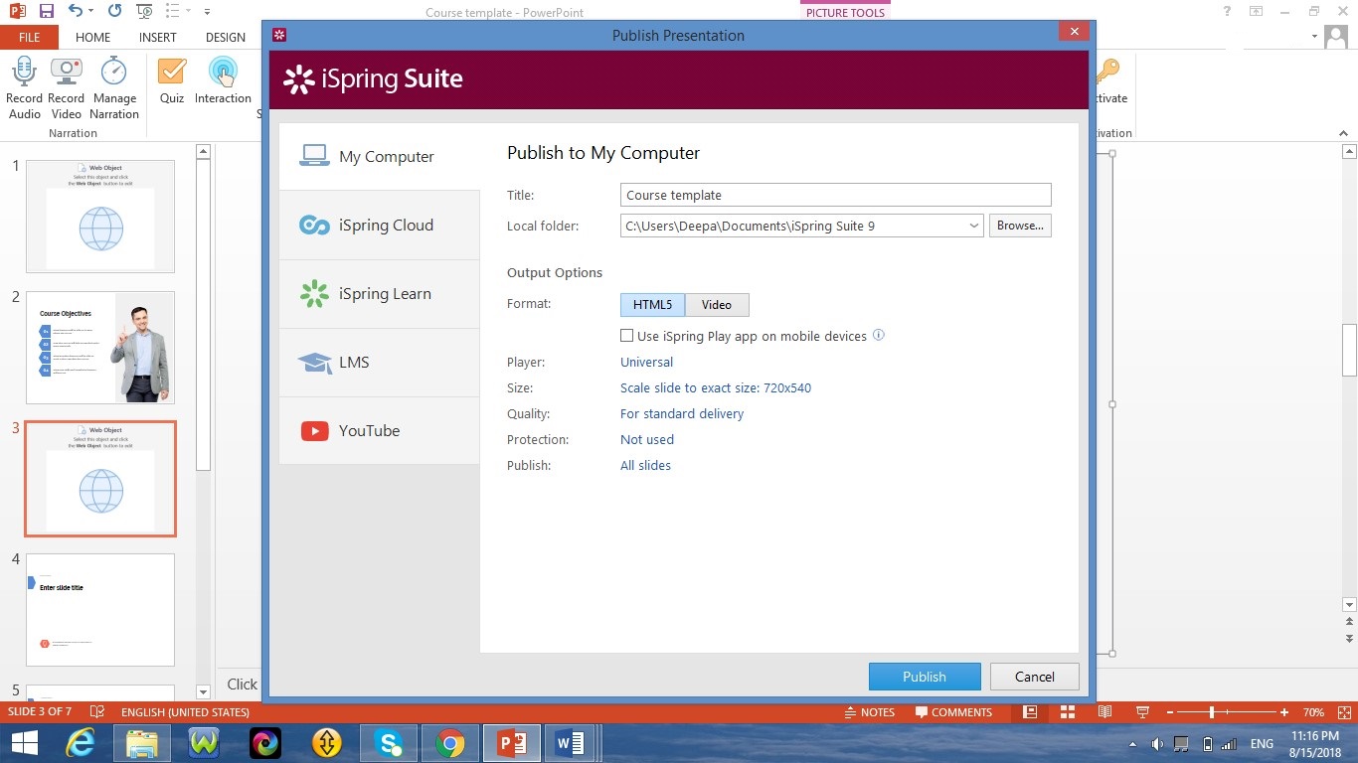Select HTML5 output format
The height and width of the screenshot is (763, 1358).
tap(652, 305)
